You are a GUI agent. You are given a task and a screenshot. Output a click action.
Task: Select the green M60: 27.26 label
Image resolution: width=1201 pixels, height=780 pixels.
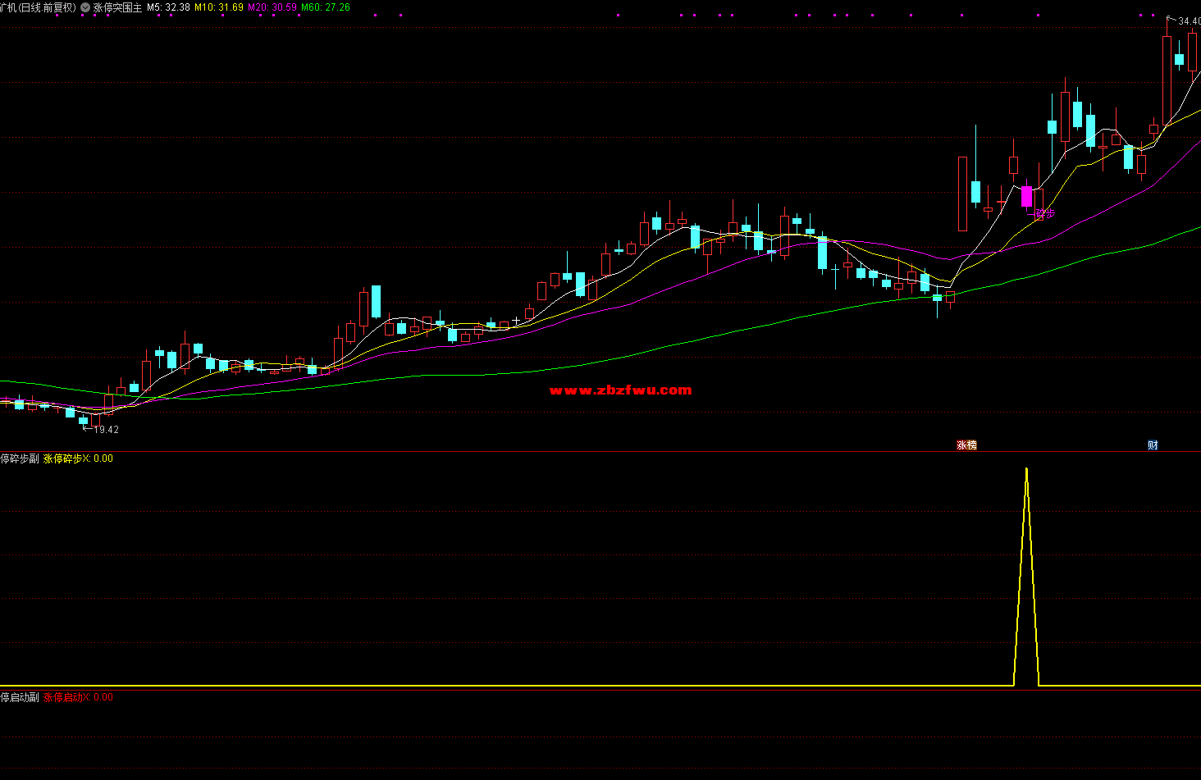326,7
